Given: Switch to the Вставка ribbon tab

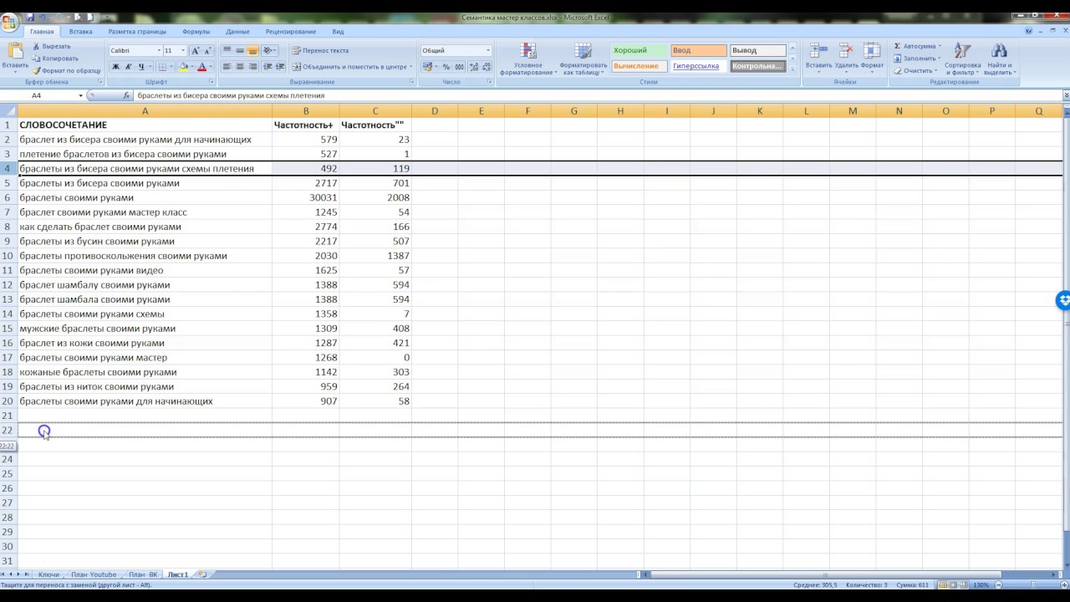Looking at the screenshot, I should [81, 32].
